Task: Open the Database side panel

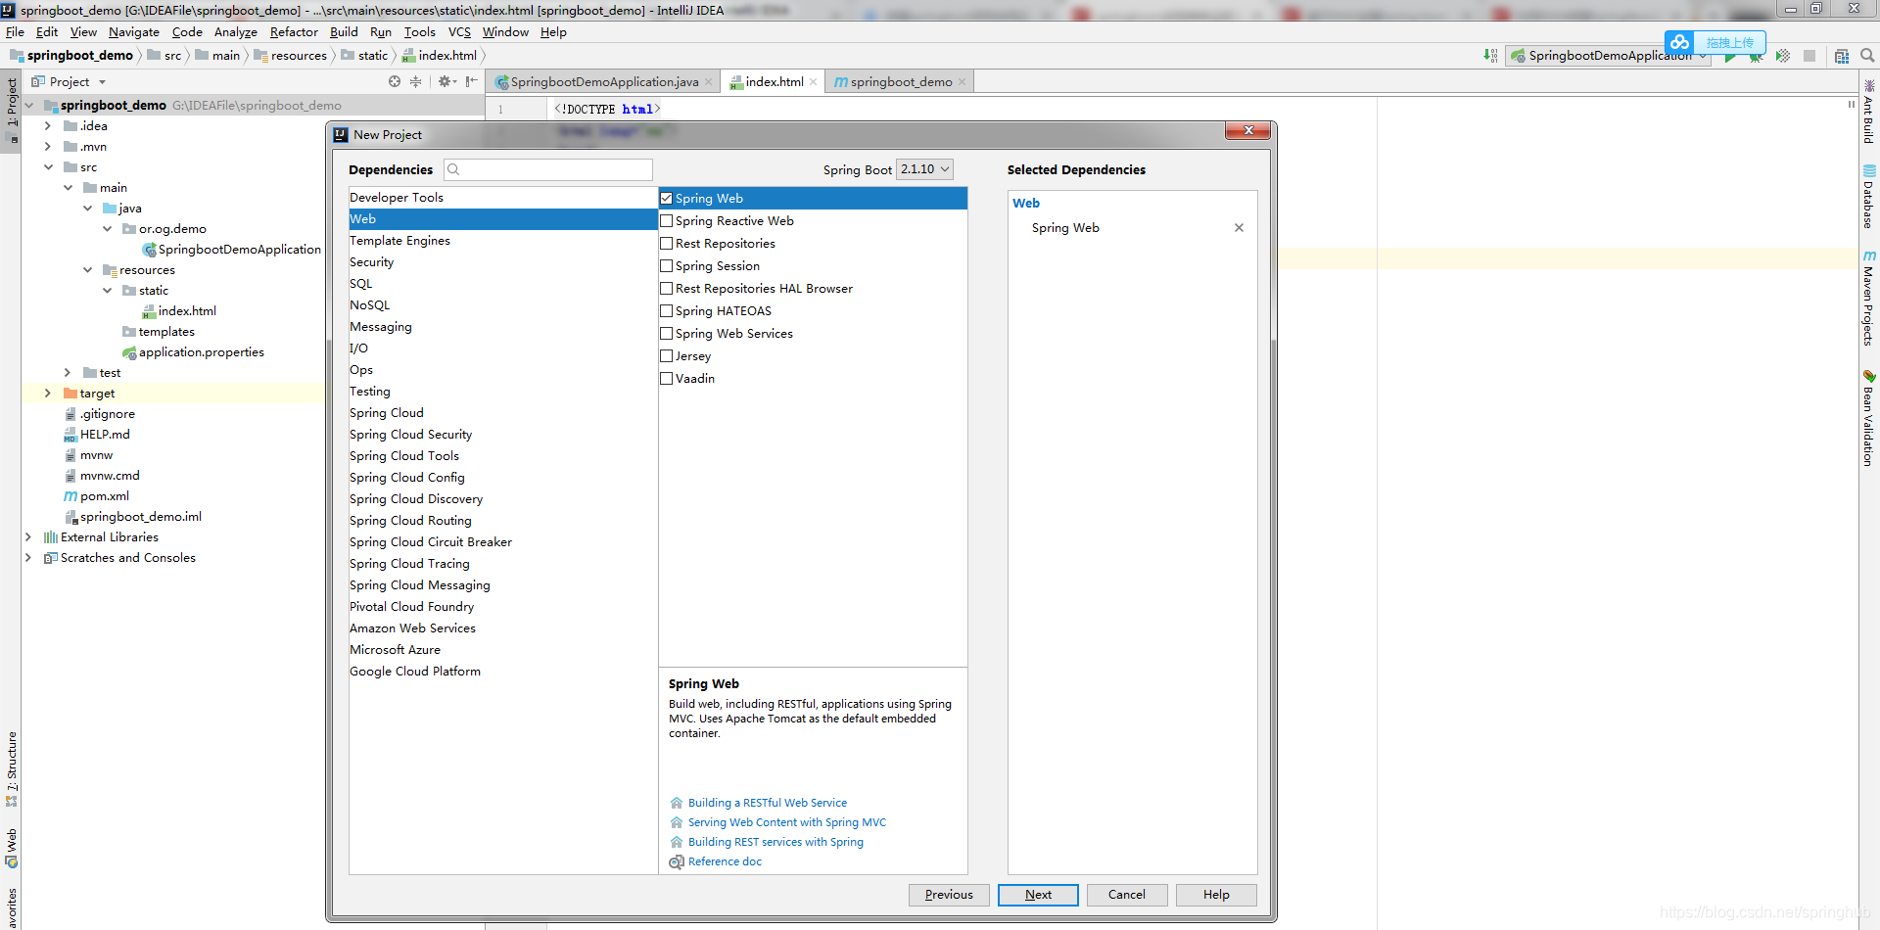Action: pyautogui.click(x=1869, y=197)
